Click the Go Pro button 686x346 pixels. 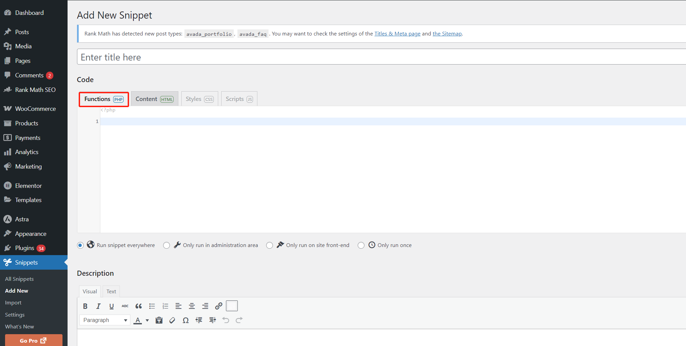33,340
